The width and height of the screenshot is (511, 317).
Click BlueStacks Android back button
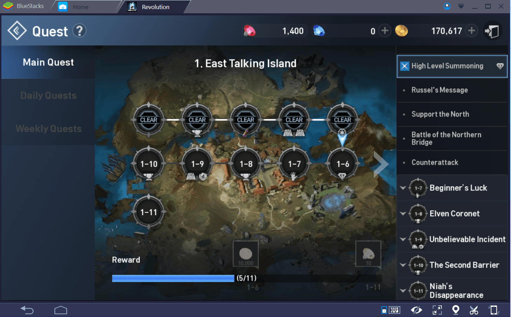(27, 310)
